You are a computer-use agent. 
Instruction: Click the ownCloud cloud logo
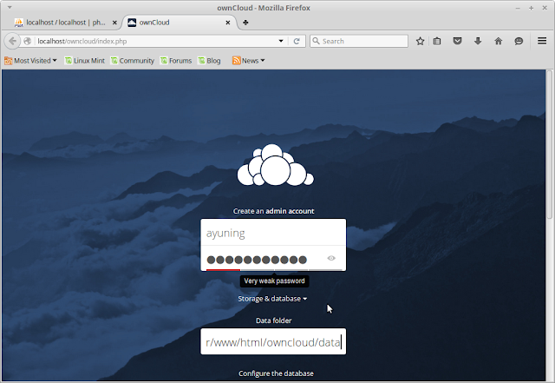(275, 164)
